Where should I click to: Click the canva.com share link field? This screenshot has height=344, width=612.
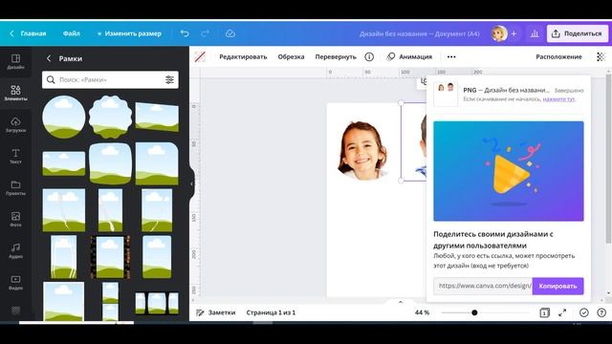coord(483,287)
